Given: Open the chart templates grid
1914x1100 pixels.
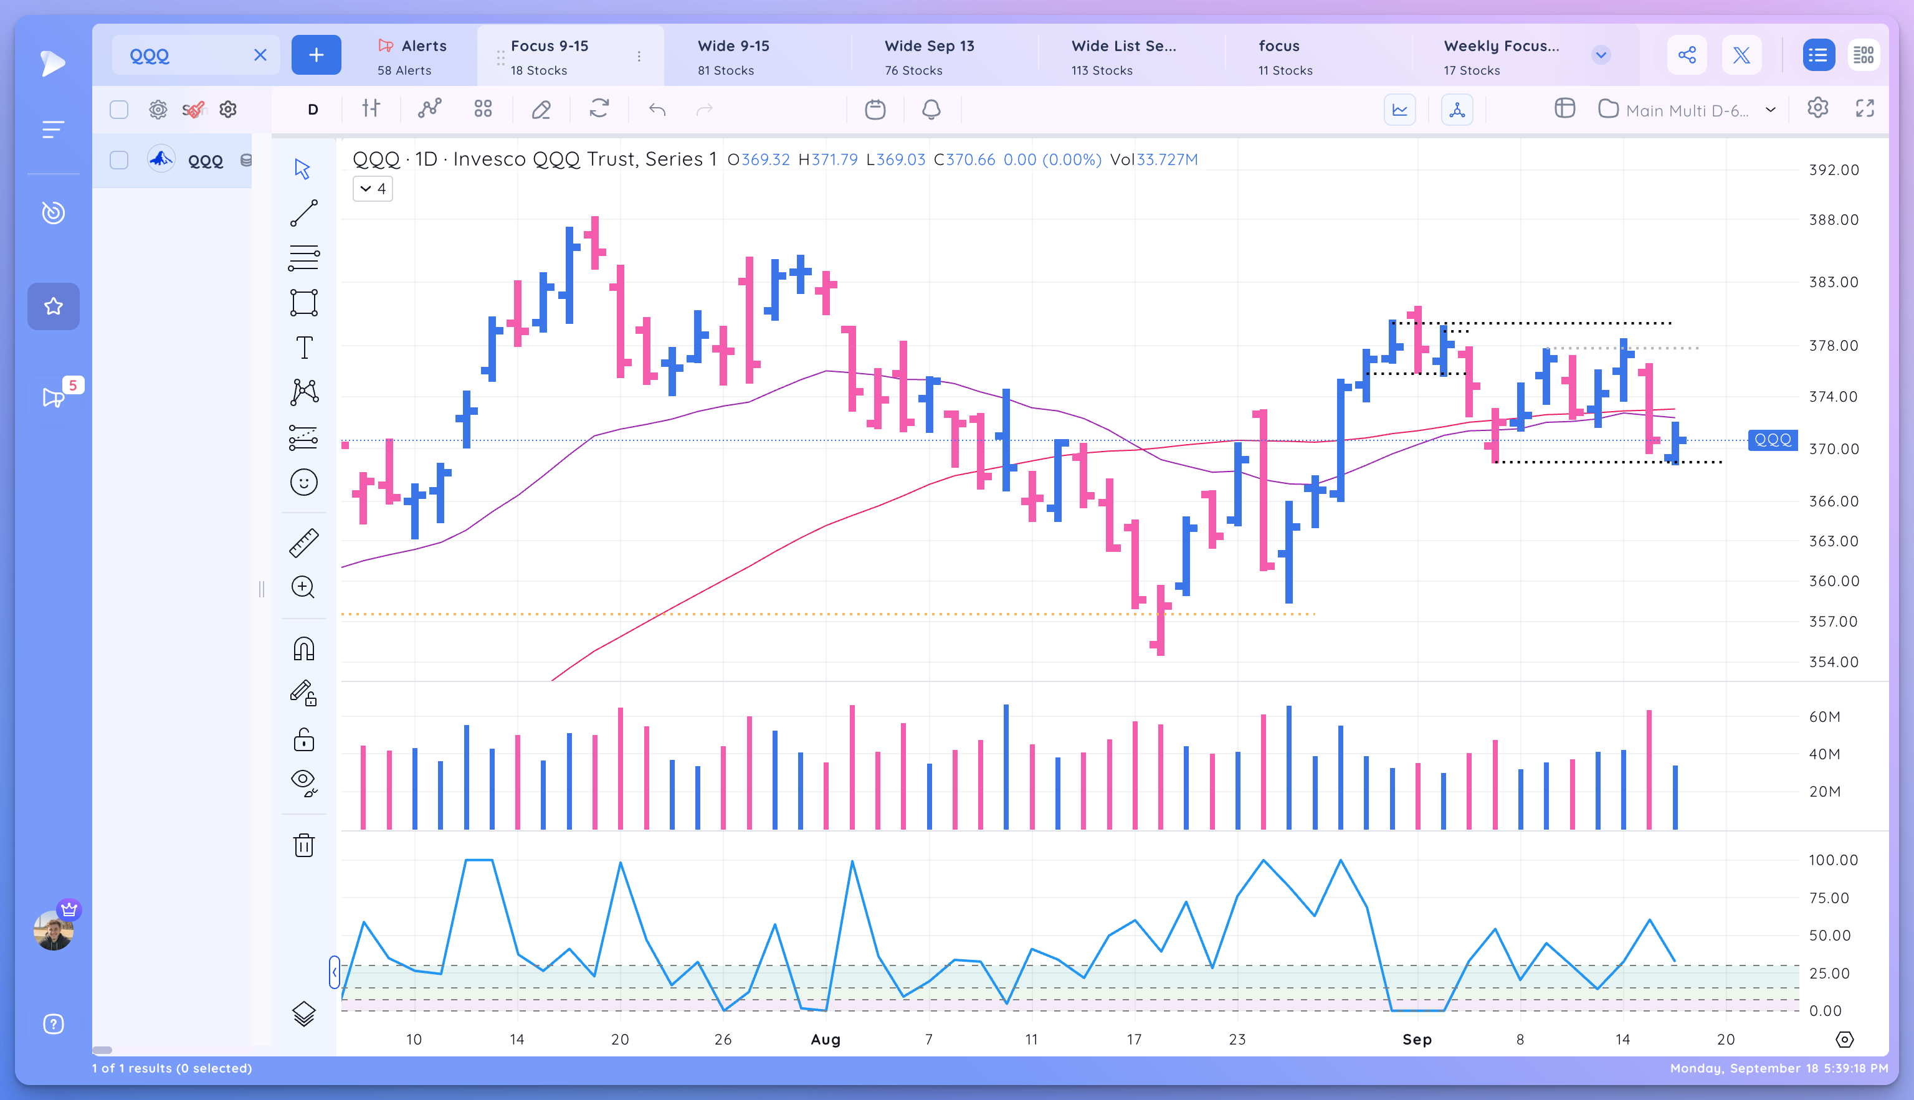Looking at the screenshot, I should pyautogui.click(x=483, y=109).
